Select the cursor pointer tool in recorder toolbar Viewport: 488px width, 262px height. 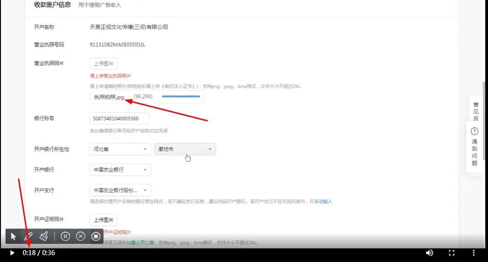click(x=13, y=236)
